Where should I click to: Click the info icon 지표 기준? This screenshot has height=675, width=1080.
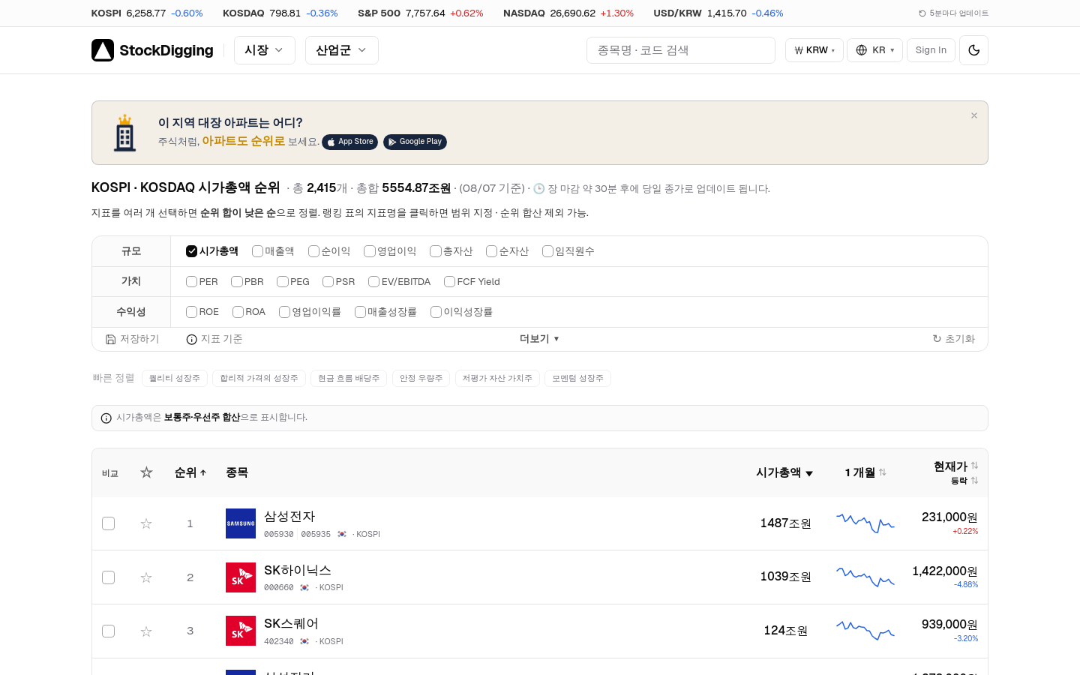[x=192, y=339]
